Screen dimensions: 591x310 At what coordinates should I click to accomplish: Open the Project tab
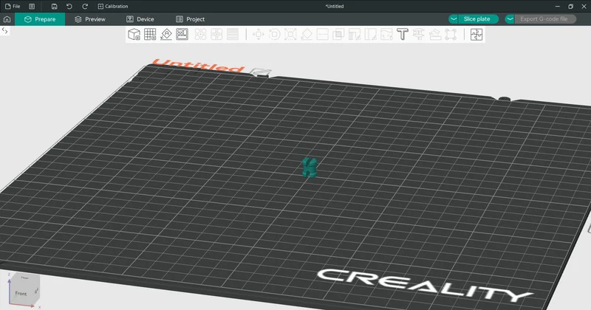(x=191, y=19)
